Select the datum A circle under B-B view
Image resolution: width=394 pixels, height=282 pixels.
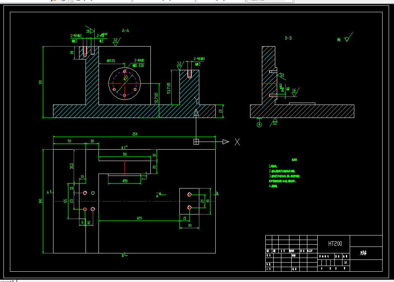(259, 124)
